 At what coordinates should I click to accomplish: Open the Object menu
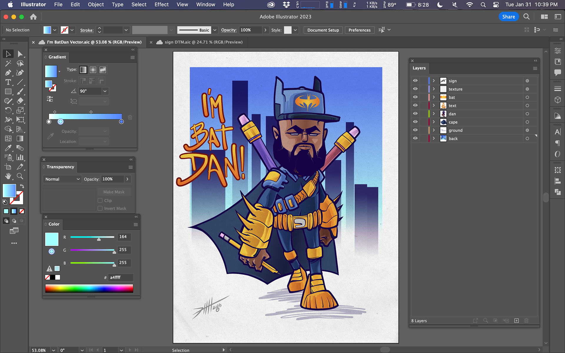(x=96, y=4)
